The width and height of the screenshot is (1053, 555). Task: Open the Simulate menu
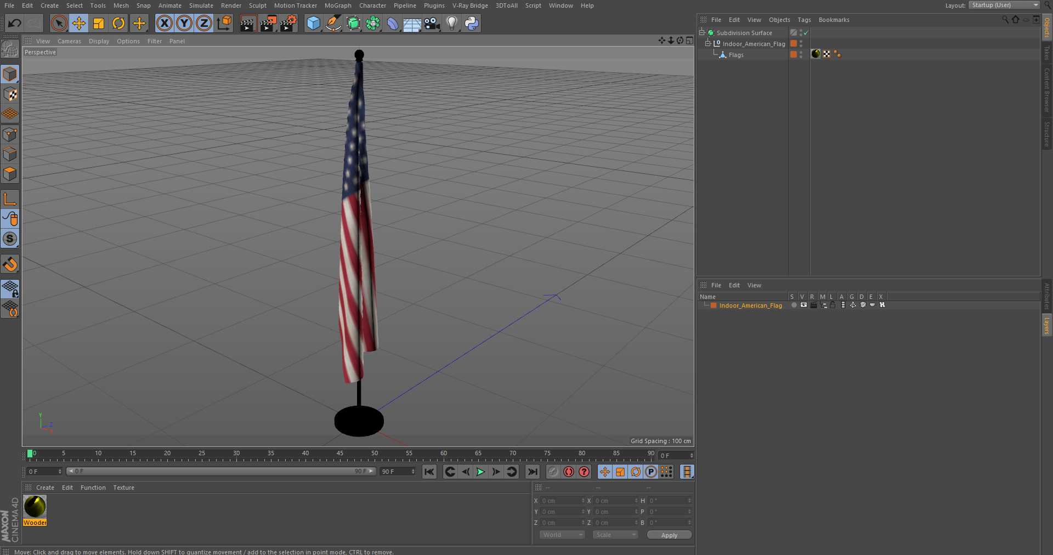click(x=201, y=5)
